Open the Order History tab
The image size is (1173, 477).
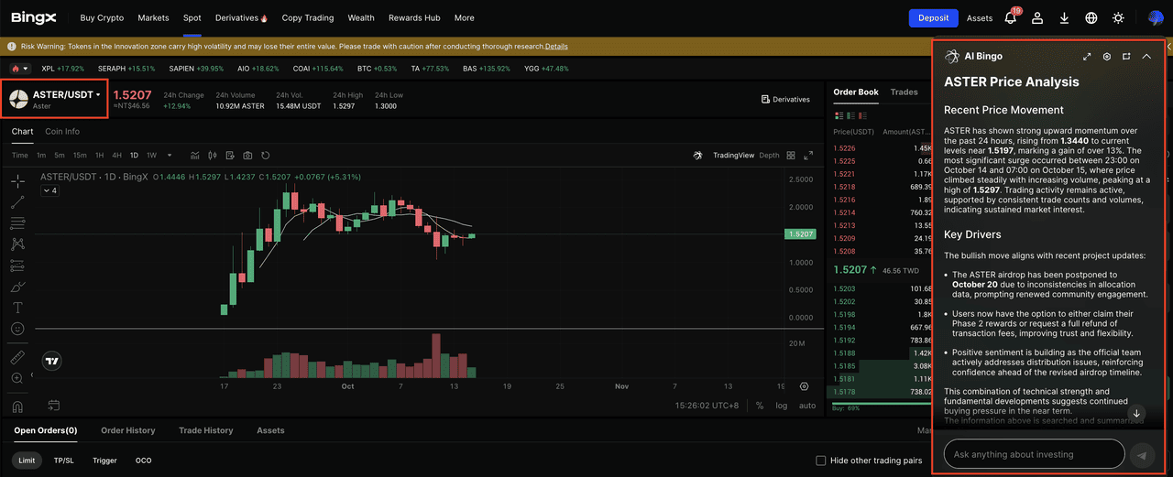tap(127, 430)
